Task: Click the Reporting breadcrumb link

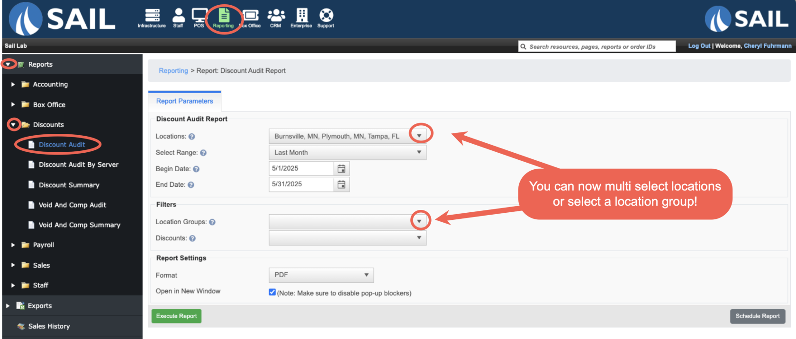Action: 173,70
